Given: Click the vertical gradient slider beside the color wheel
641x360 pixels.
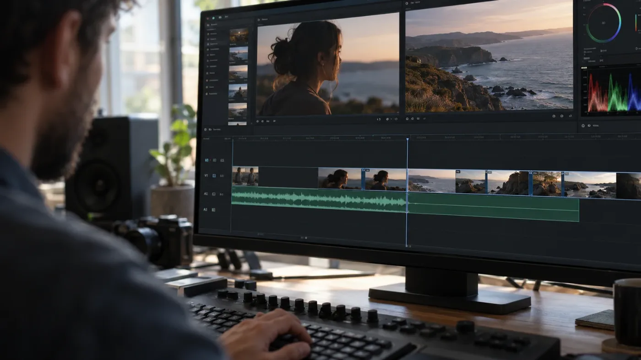Looking at the screenshot, I should click(x=637, y=23).
